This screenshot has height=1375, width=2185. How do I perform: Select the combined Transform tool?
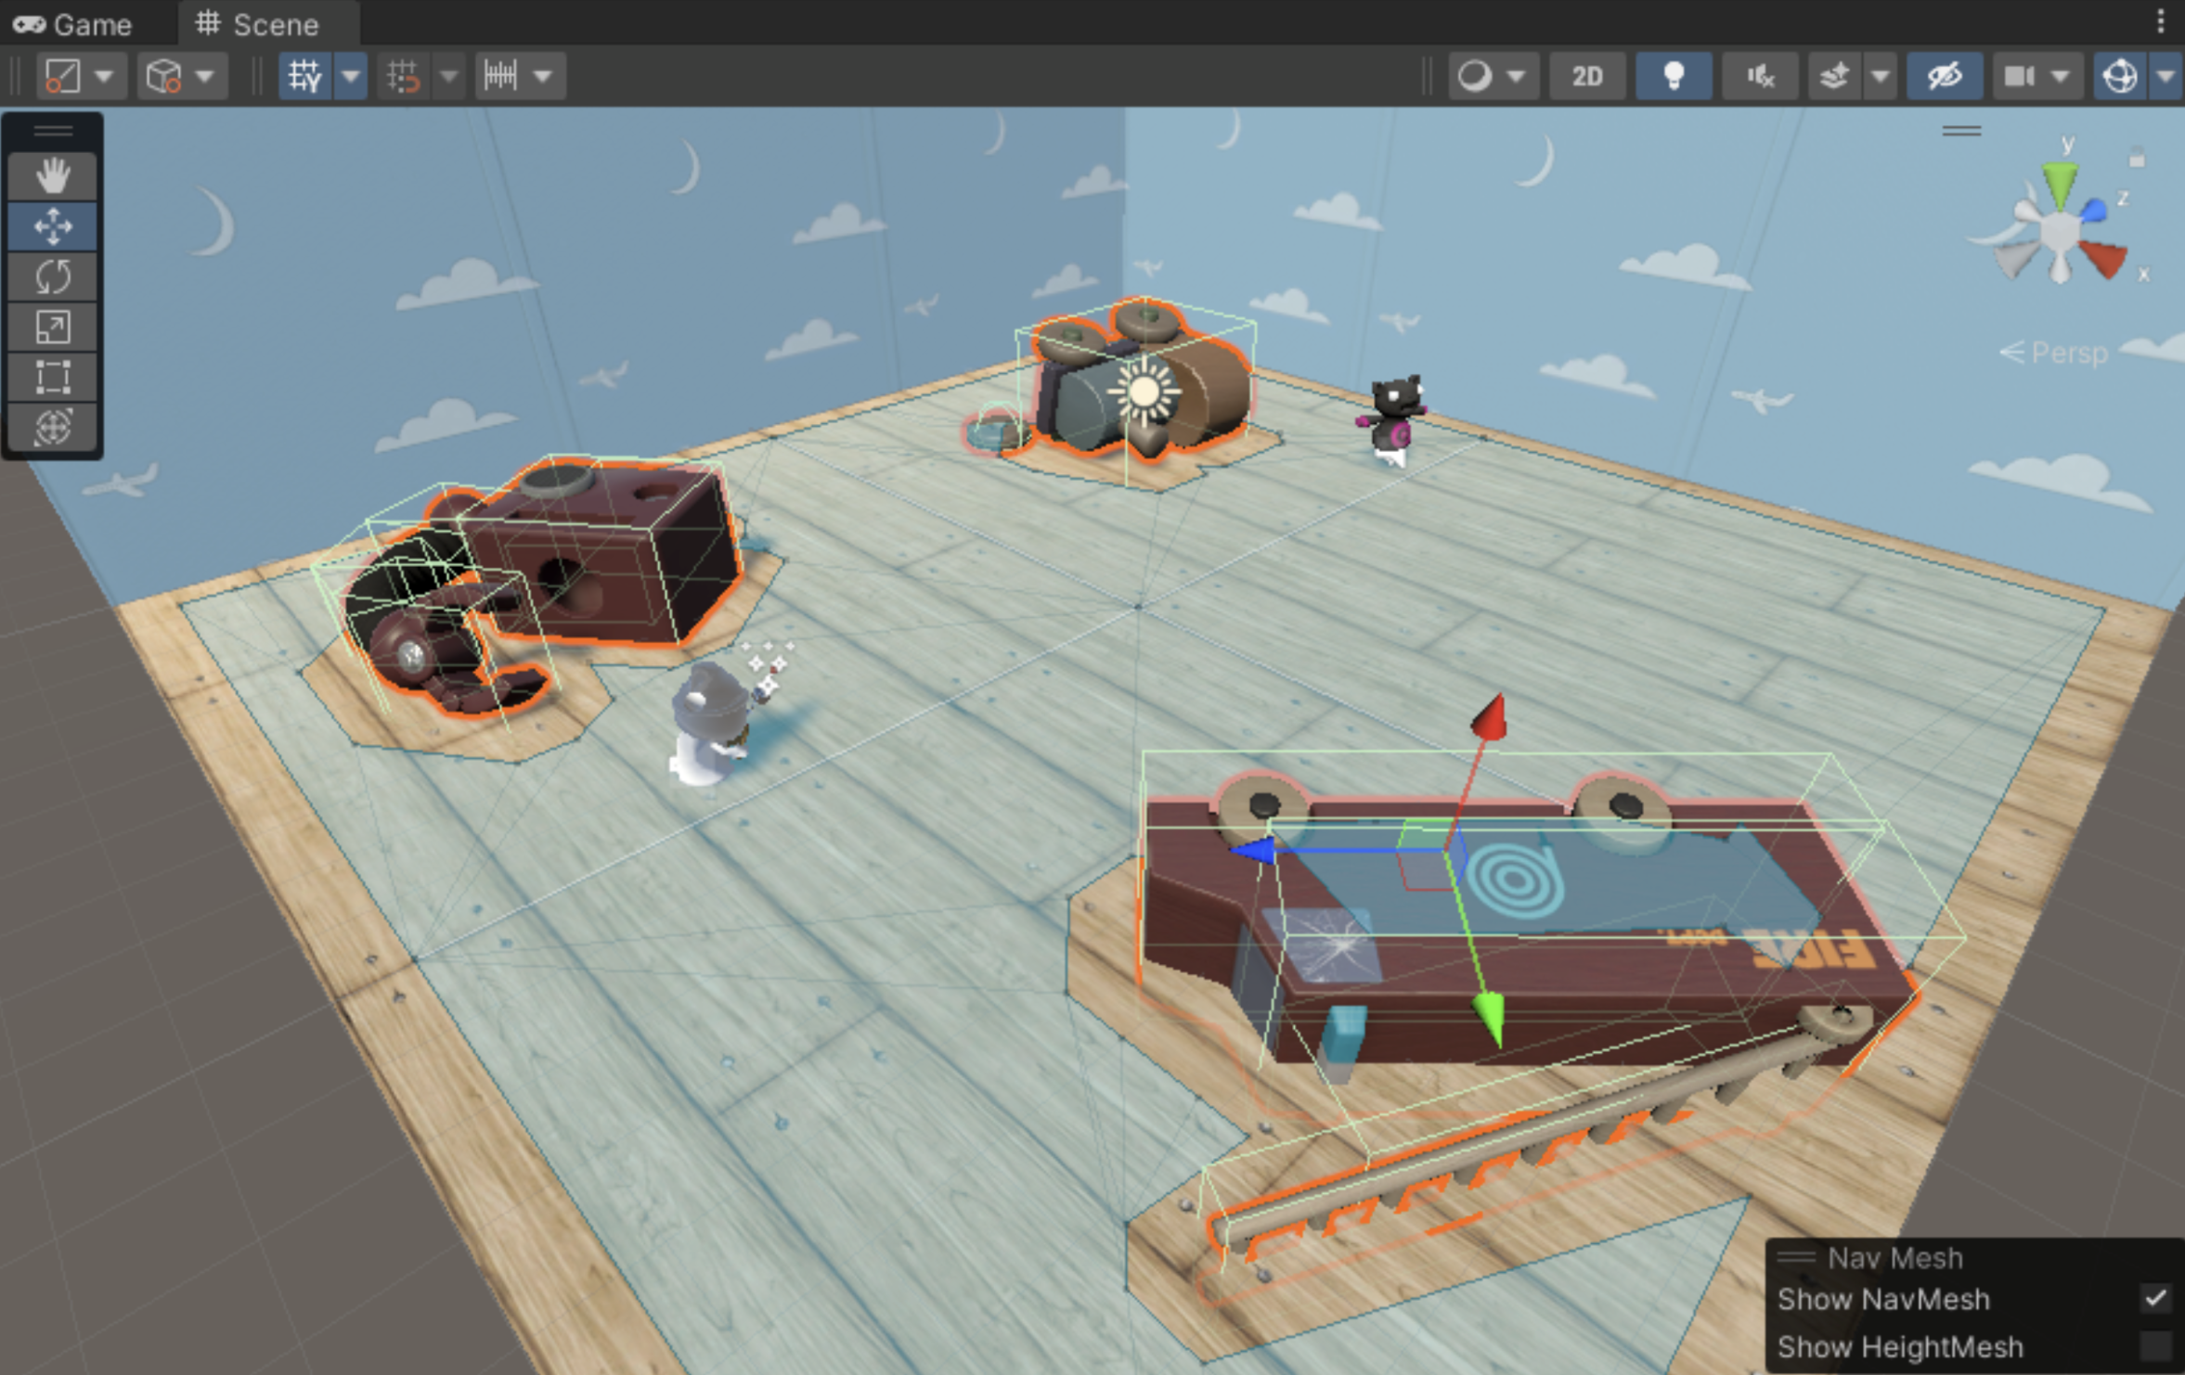pos(52,427)
